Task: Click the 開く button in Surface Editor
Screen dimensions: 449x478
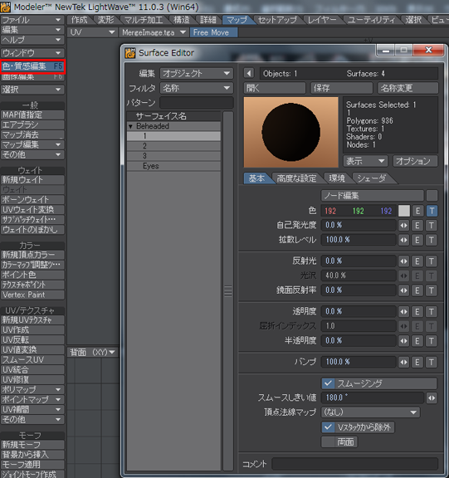Action: (x=275, y=88)
